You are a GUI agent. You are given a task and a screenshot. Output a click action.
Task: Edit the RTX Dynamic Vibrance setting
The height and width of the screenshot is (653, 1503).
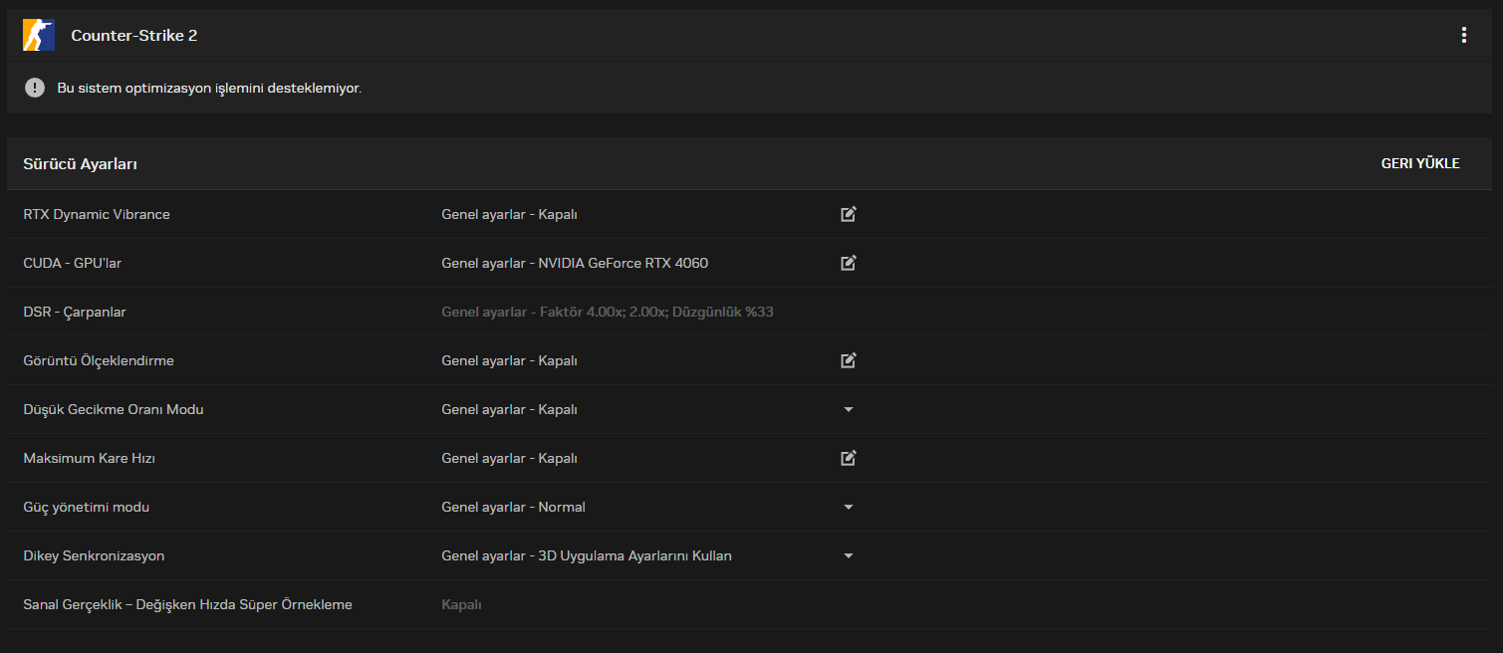pyautogui.click(x=849, y=214)
